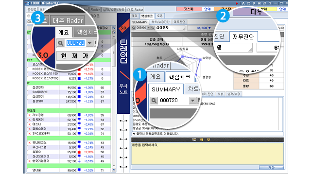311x175 pixels.
Task: Click the arrow-out icon in title bar
Action: 254,3
